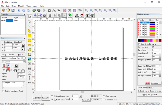Select the Rectangle drawing tool
Screen dimensions: 162x105
point(29,36)
